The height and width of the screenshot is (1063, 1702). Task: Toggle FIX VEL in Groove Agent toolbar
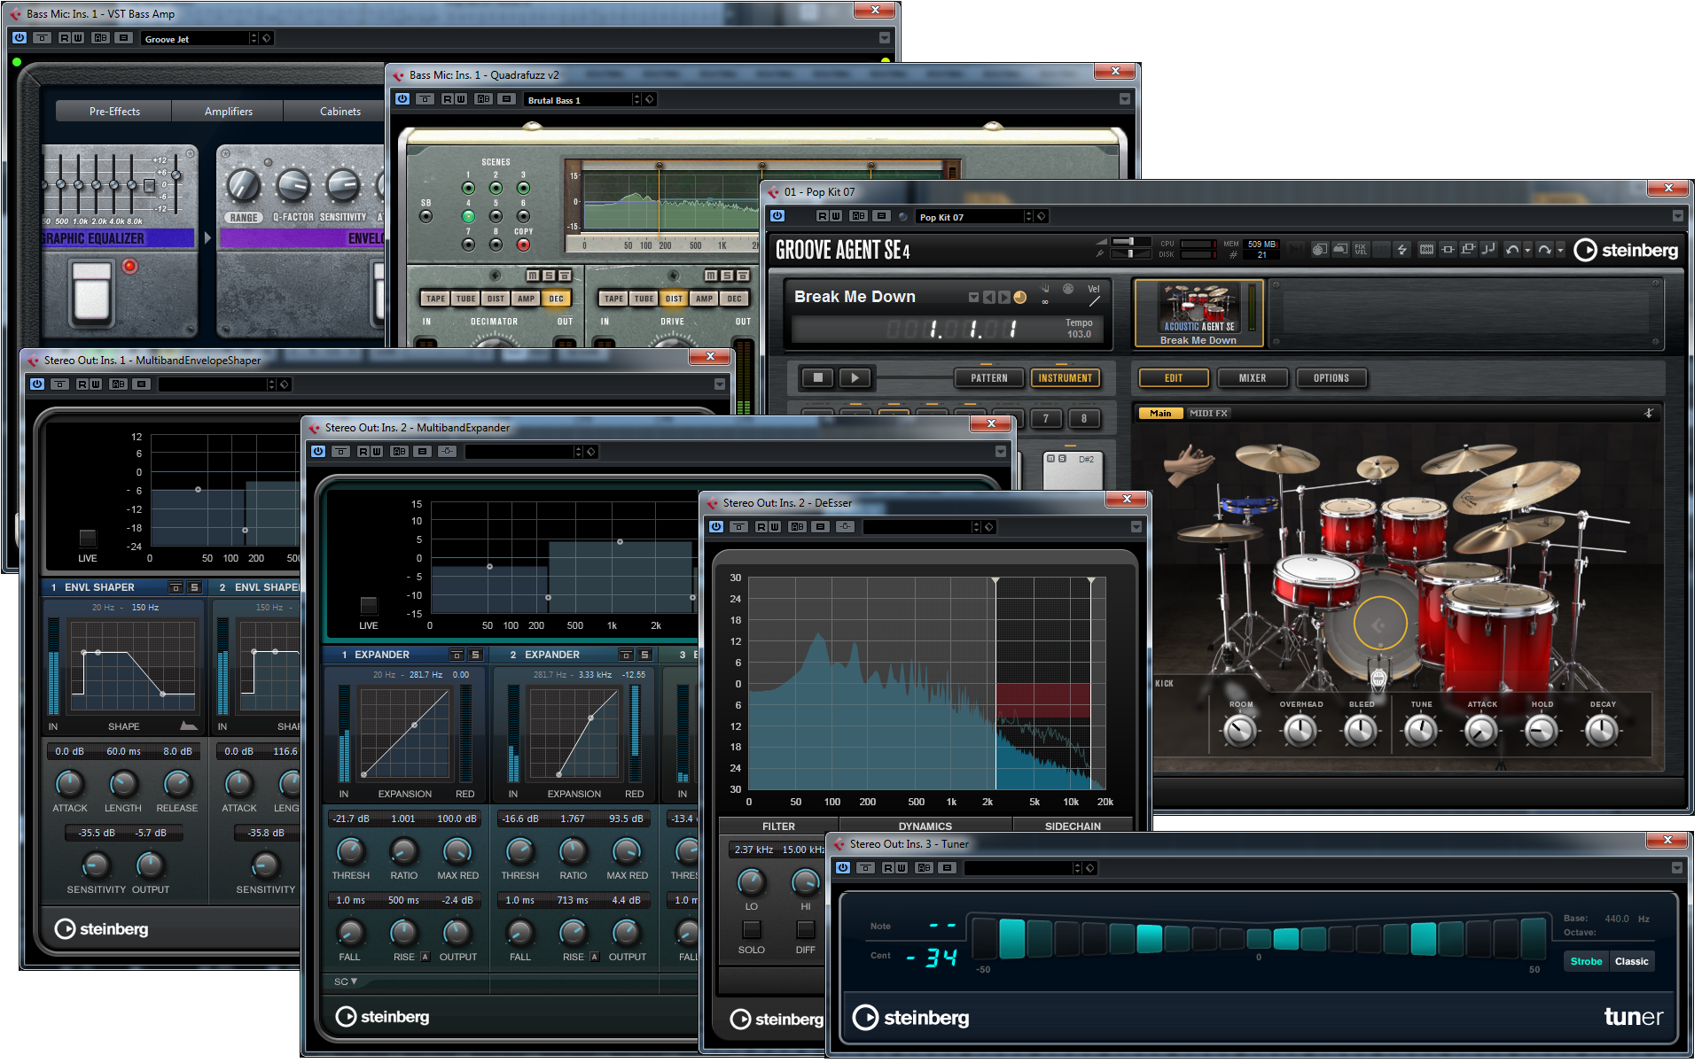[1361, 250]
